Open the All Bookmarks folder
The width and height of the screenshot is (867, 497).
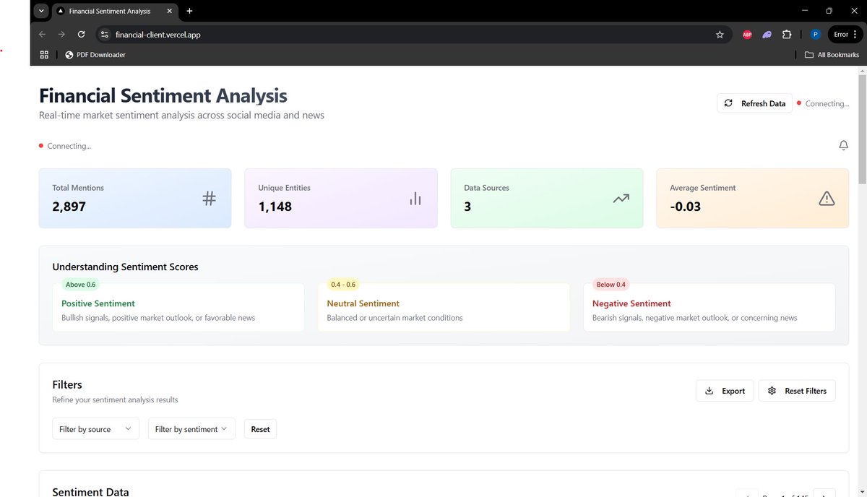(832, 55)
